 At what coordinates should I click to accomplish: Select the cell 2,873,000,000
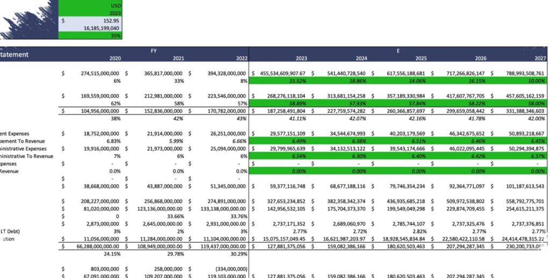click(x=103, y=224)
